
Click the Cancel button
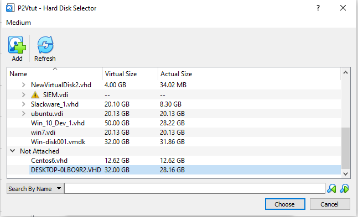330,204
